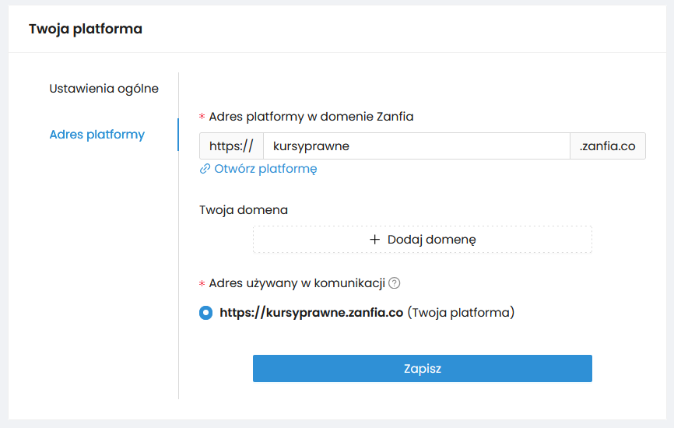Click the red asterisk before Adres platformy label
This screenshot has height=428, width=674.
tap(202, 118)
